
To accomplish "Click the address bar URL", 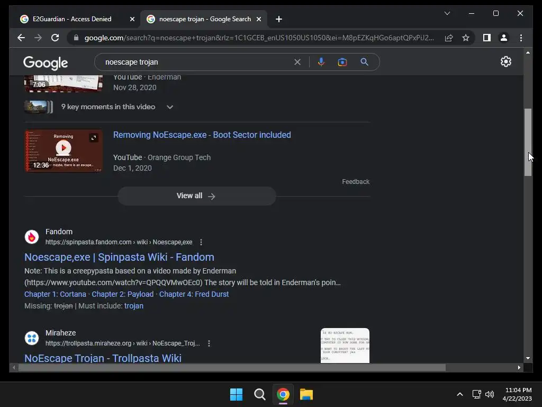I will coord(259,38).
